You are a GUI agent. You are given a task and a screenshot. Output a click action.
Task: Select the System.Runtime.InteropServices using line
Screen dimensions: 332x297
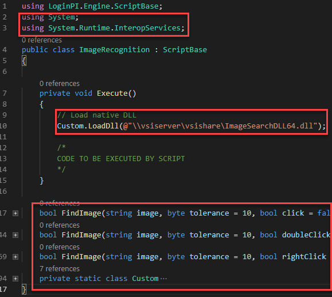[x=103, y=28]
